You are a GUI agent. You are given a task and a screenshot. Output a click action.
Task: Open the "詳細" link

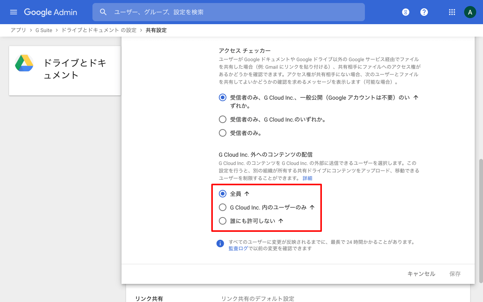[x=308, y=178]
